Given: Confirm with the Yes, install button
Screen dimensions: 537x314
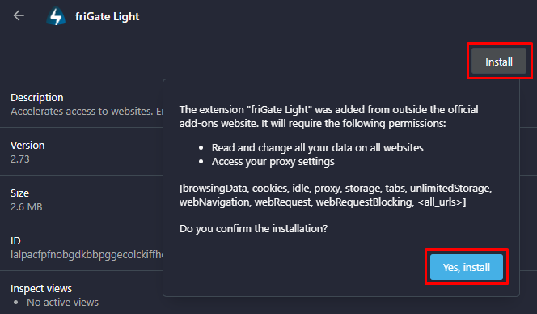Looking at the screenshot, I should click(x=467, y=267).
